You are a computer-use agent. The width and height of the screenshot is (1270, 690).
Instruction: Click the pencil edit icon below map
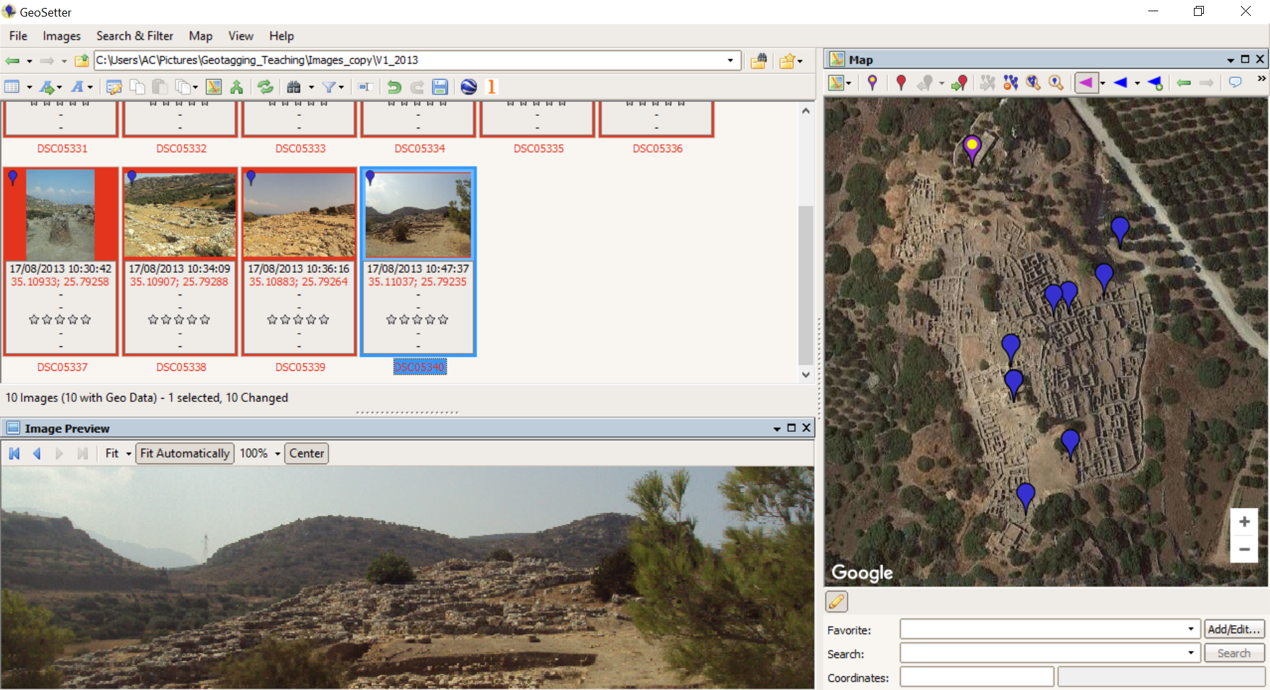[837, 601]
